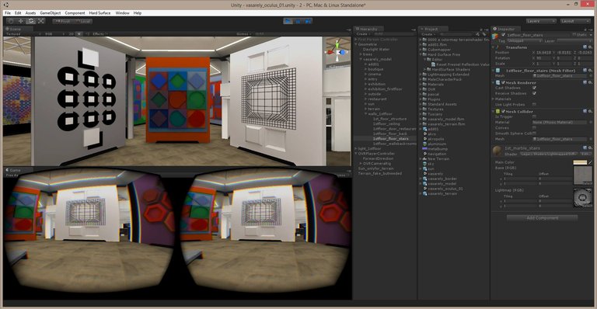Click the Standard Assets folder icon
The image size is (597, 309).
point(424,104)
